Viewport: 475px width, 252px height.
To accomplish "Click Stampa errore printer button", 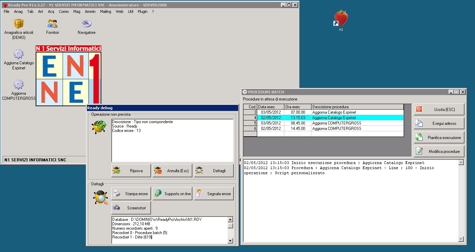I will click(x=131, y=194).
